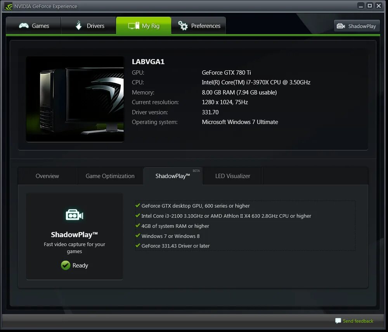Click the GeForce GTX 780 Ti value
This screenshot has width=388, height=332.
[226, 73]
